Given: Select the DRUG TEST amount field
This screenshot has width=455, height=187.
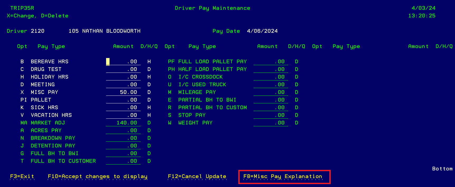Looking at the screenshot, I should coord(123,69).
